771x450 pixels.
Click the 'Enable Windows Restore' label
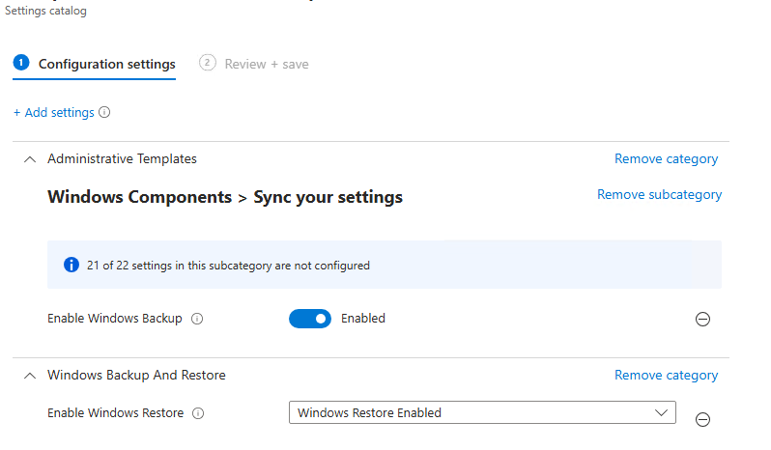116,413
